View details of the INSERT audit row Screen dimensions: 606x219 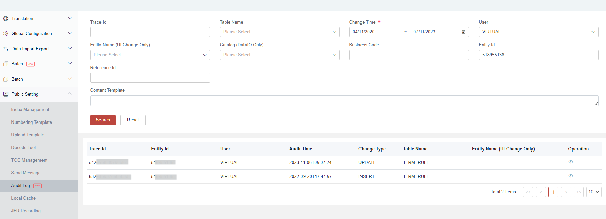tap(570, 176)
